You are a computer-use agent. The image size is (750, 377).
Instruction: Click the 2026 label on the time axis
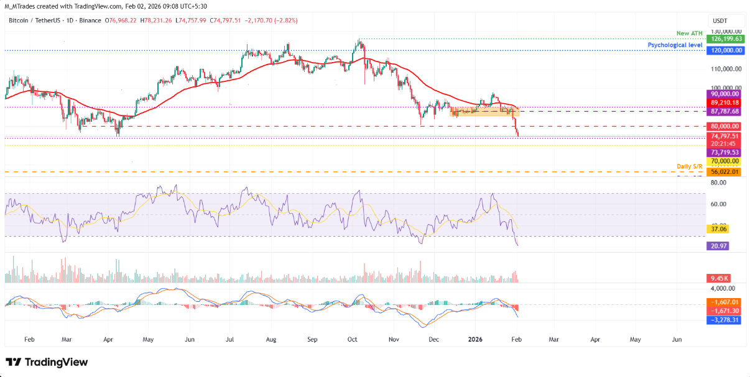click(x=476, y=340)
